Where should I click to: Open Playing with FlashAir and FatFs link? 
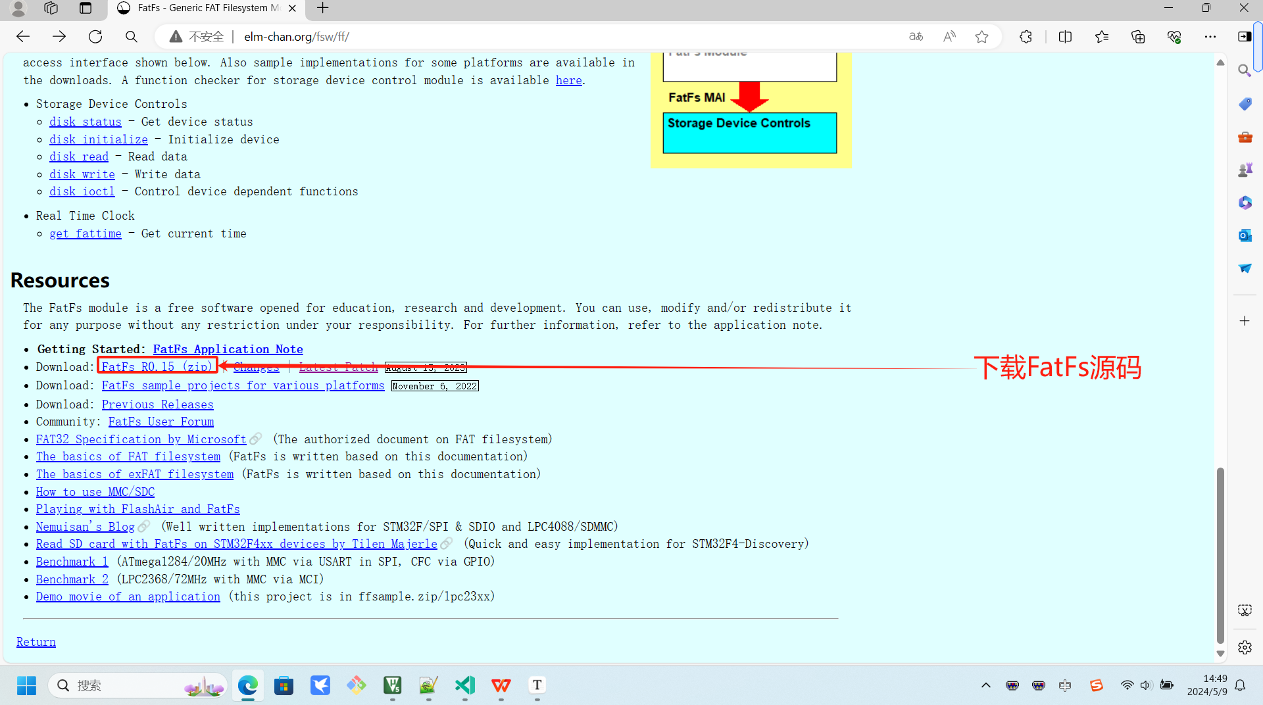138,509
